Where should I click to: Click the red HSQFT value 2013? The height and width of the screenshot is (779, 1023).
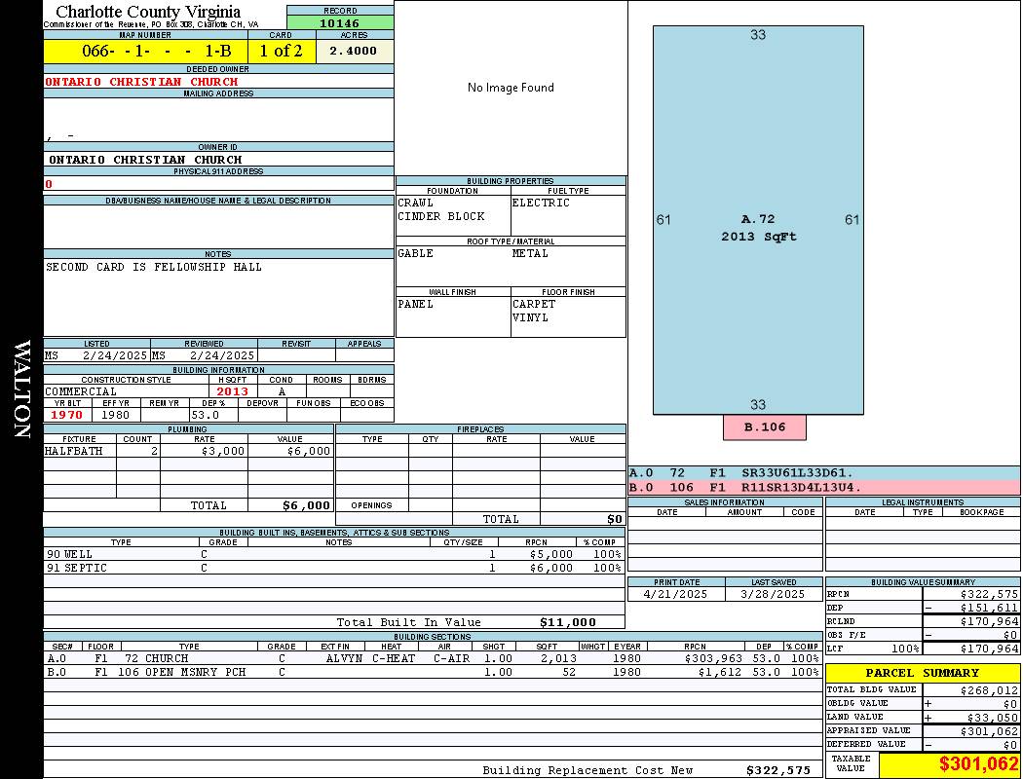[x=233, y=391]
